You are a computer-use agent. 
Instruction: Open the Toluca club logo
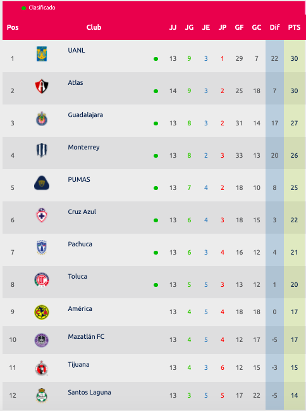click(42, 280)
